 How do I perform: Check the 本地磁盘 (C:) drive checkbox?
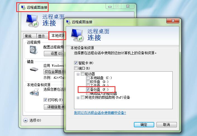(x=88, y=78)
